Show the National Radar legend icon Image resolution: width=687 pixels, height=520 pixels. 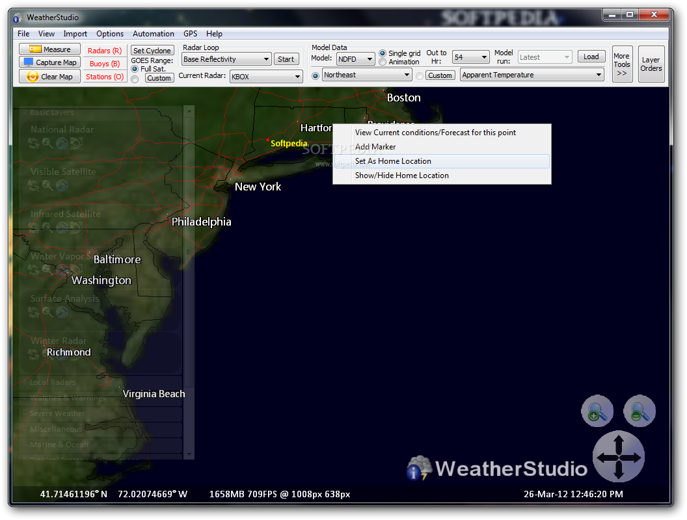point(76,143)
